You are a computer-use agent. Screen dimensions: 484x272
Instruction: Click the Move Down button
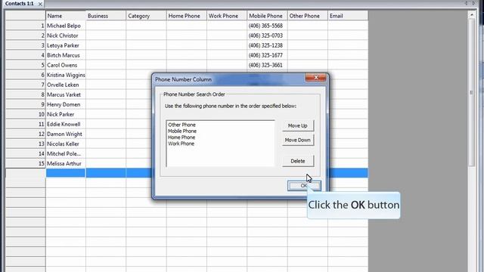[x=298, y=140]
